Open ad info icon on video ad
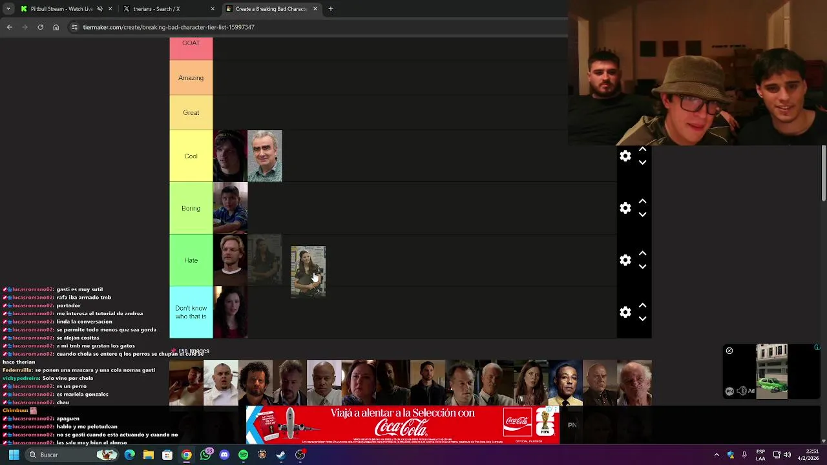827x465 pixels. (817, 347)
